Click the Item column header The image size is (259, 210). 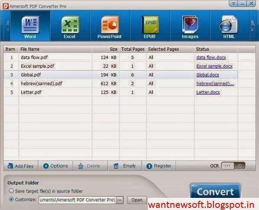click(x=11, y=49)
